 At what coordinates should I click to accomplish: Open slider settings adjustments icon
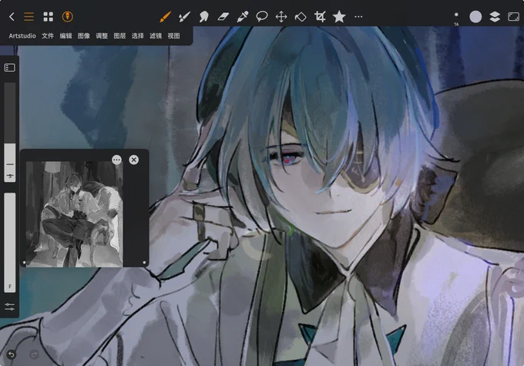click(10, 307)
